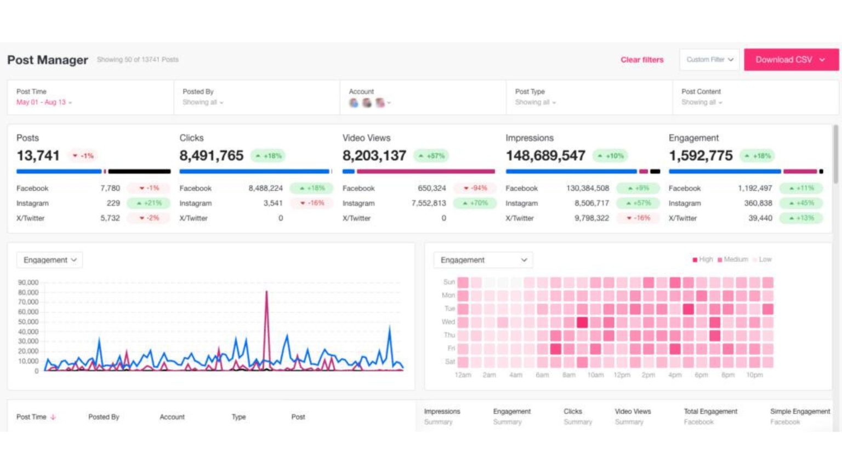Open the Post Content filter menu
Screen dimensions: 842x474
tap(702, 101)
